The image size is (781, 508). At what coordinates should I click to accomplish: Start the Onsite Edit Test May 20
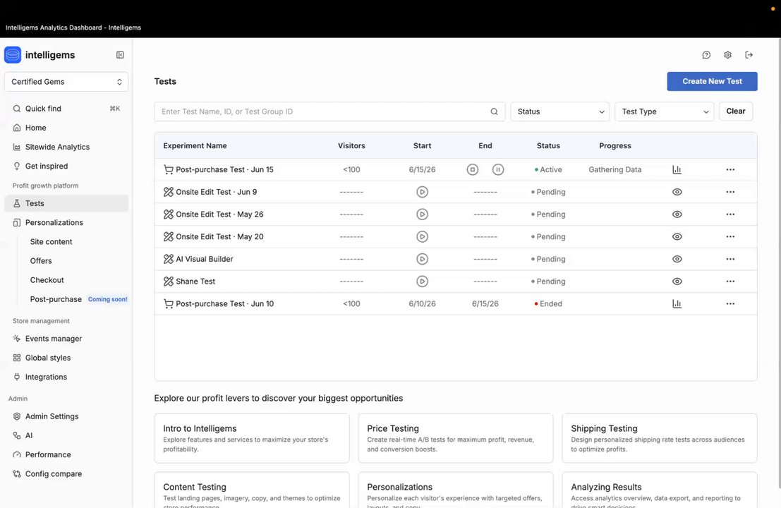(x=423, y=237)
